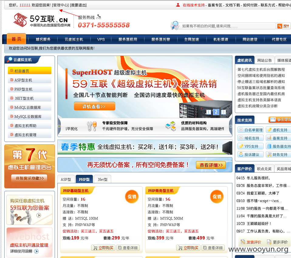Open VPS navigation menu
The width and height of the screenshot is (291, 258).
coord(101,39)
